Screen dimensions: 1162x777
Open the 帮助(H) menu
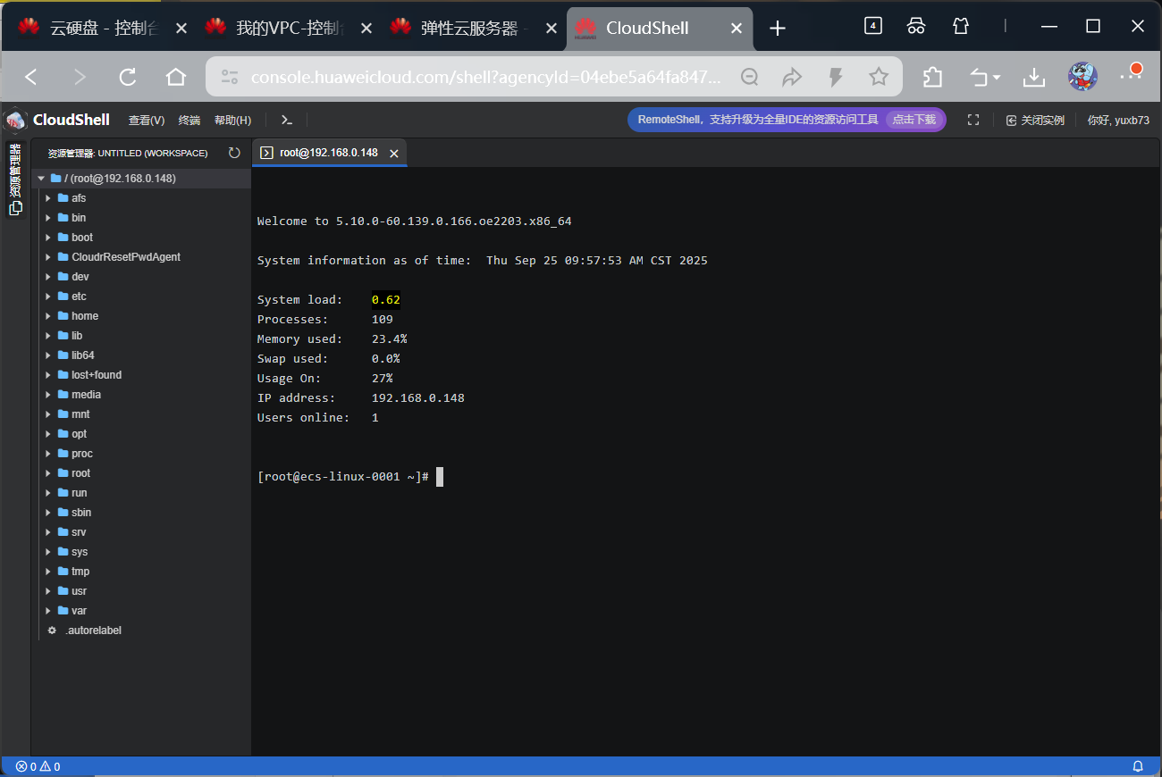(232, 120)
